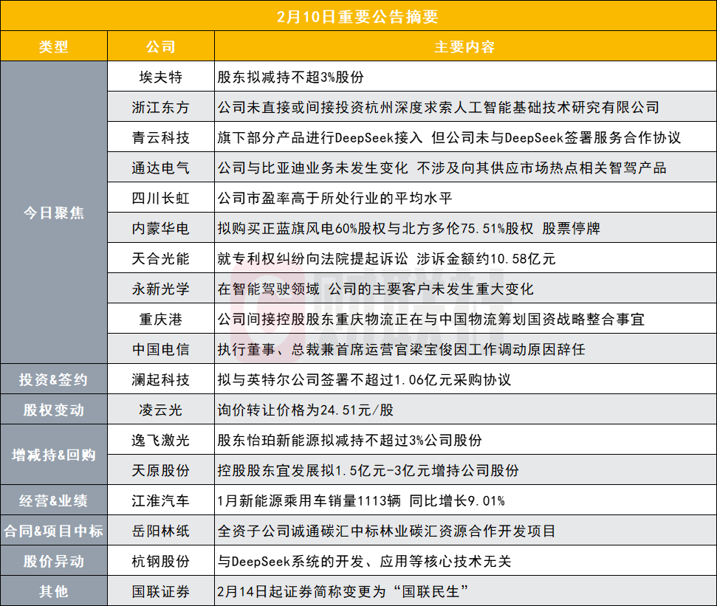Click the text about 正蓝旗风电60%股权

(408, 228)
